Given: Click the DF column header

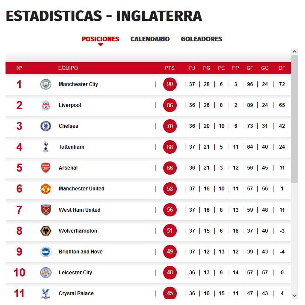Looking at the screenshot, I should tap(282, 68).
